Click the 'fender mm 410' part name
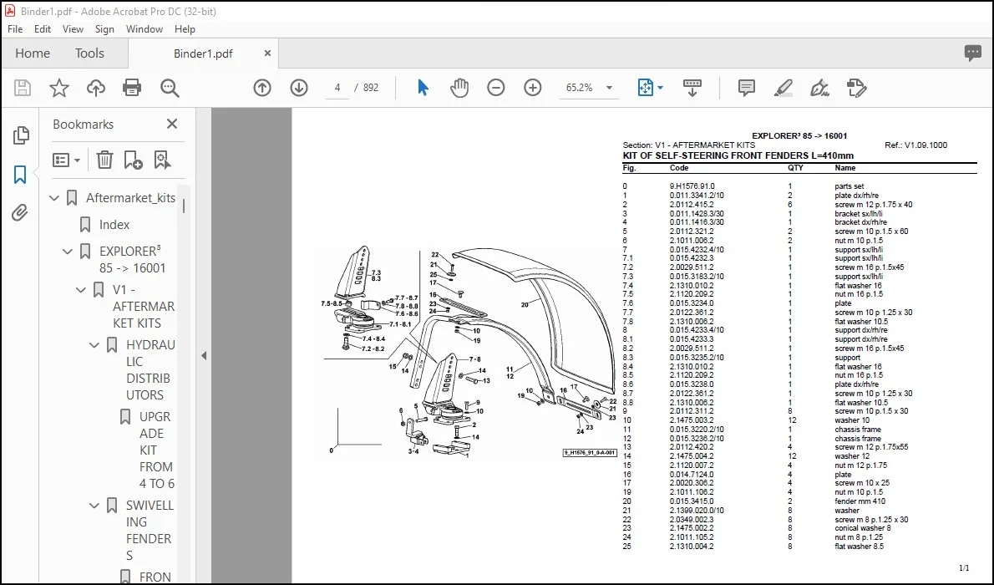Viewport: 994px width, 585px height. [x=860, y=501]
